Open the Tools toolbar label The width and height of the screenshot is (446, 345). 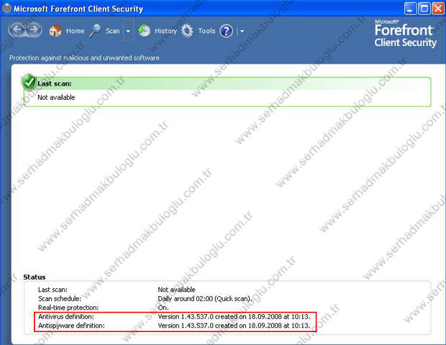206,31
